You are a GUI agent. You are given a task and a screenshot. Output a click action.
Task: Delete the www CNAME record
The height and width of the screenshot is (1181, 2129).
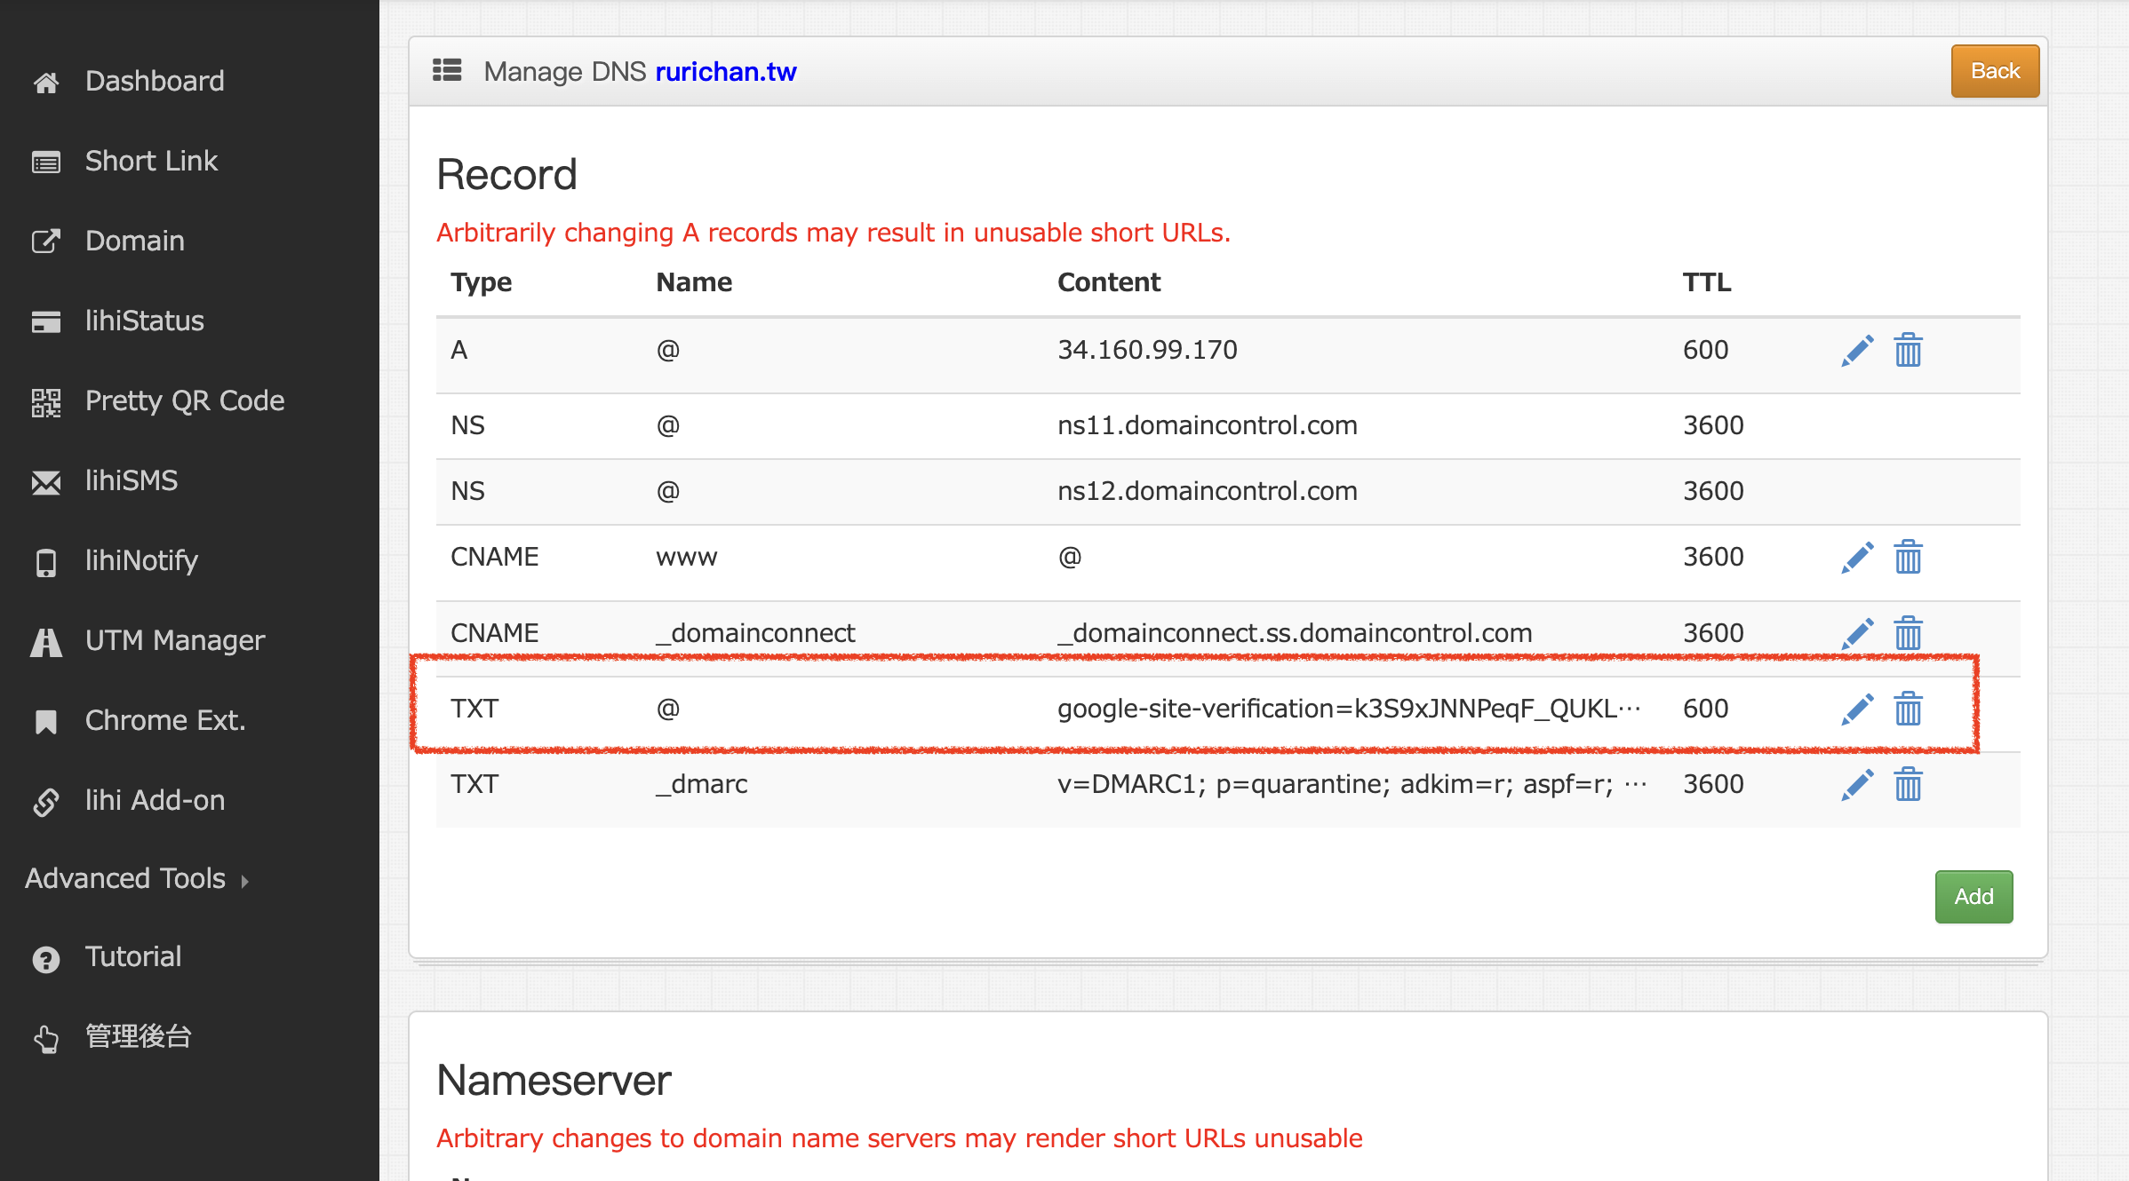point(1908,558)
